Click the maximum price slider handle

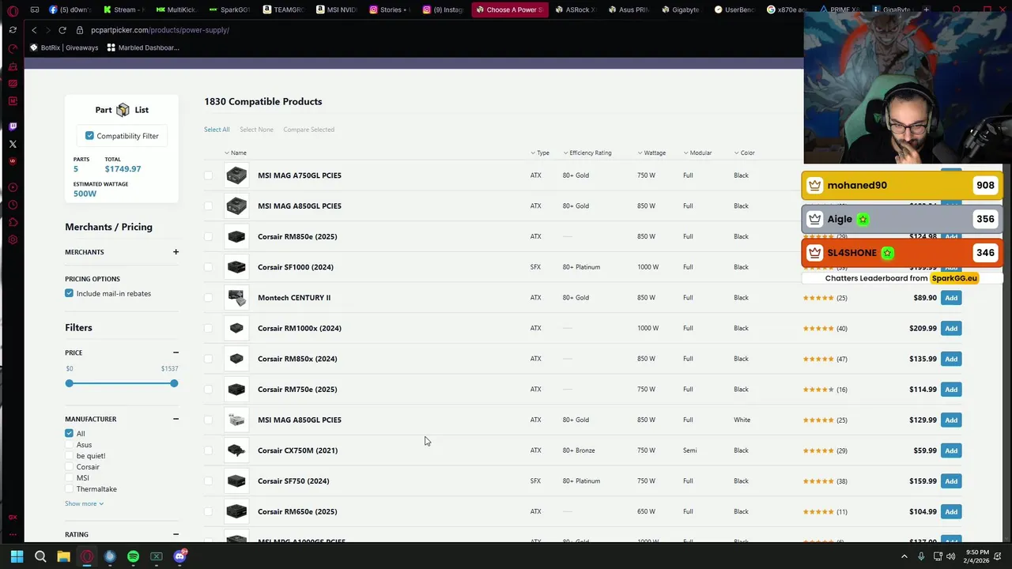coord(174,383)
